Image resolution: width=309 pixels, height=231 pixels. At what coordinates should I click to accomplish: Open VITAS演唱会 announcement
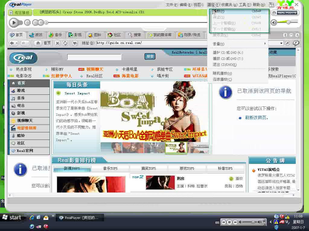click(269, 170)
